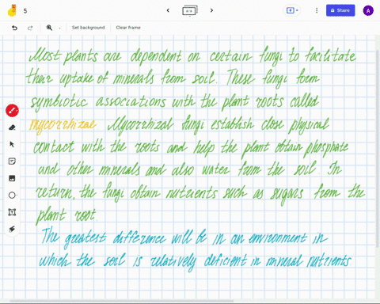This screenshot has width=380, height=304.
Task: Redo the last action
Action: pos(30,28)
